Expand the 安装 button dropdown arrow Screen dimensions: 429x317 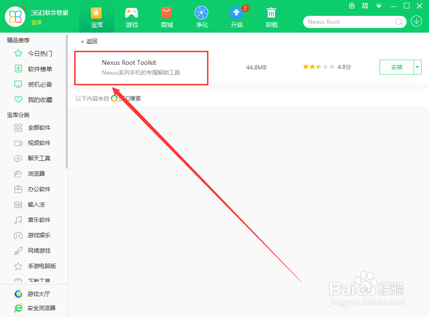[x=417, y=67]
